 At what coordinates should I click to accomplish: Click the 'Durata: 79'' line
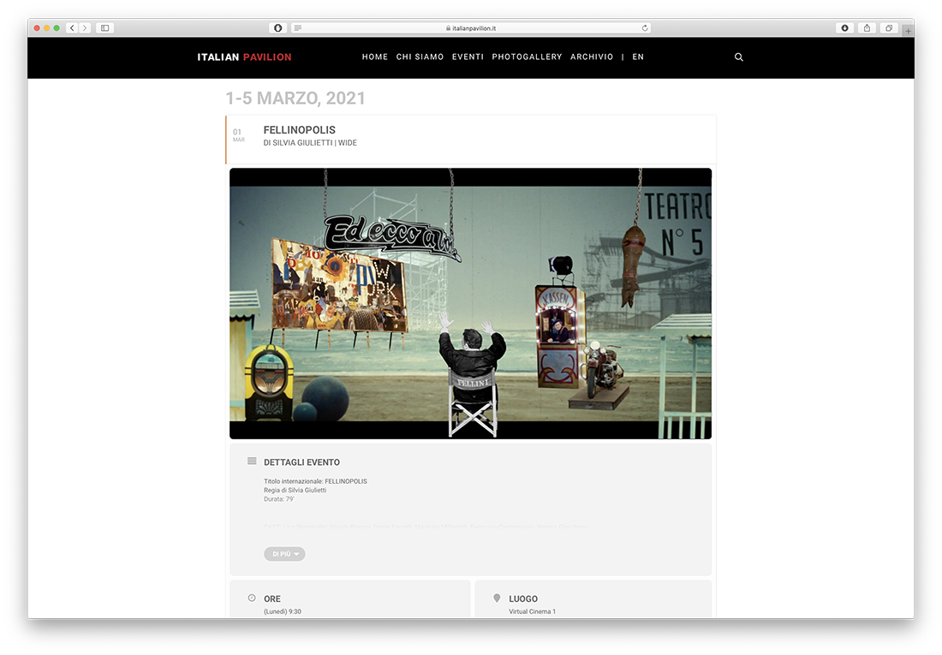click(x=279, y=499)
